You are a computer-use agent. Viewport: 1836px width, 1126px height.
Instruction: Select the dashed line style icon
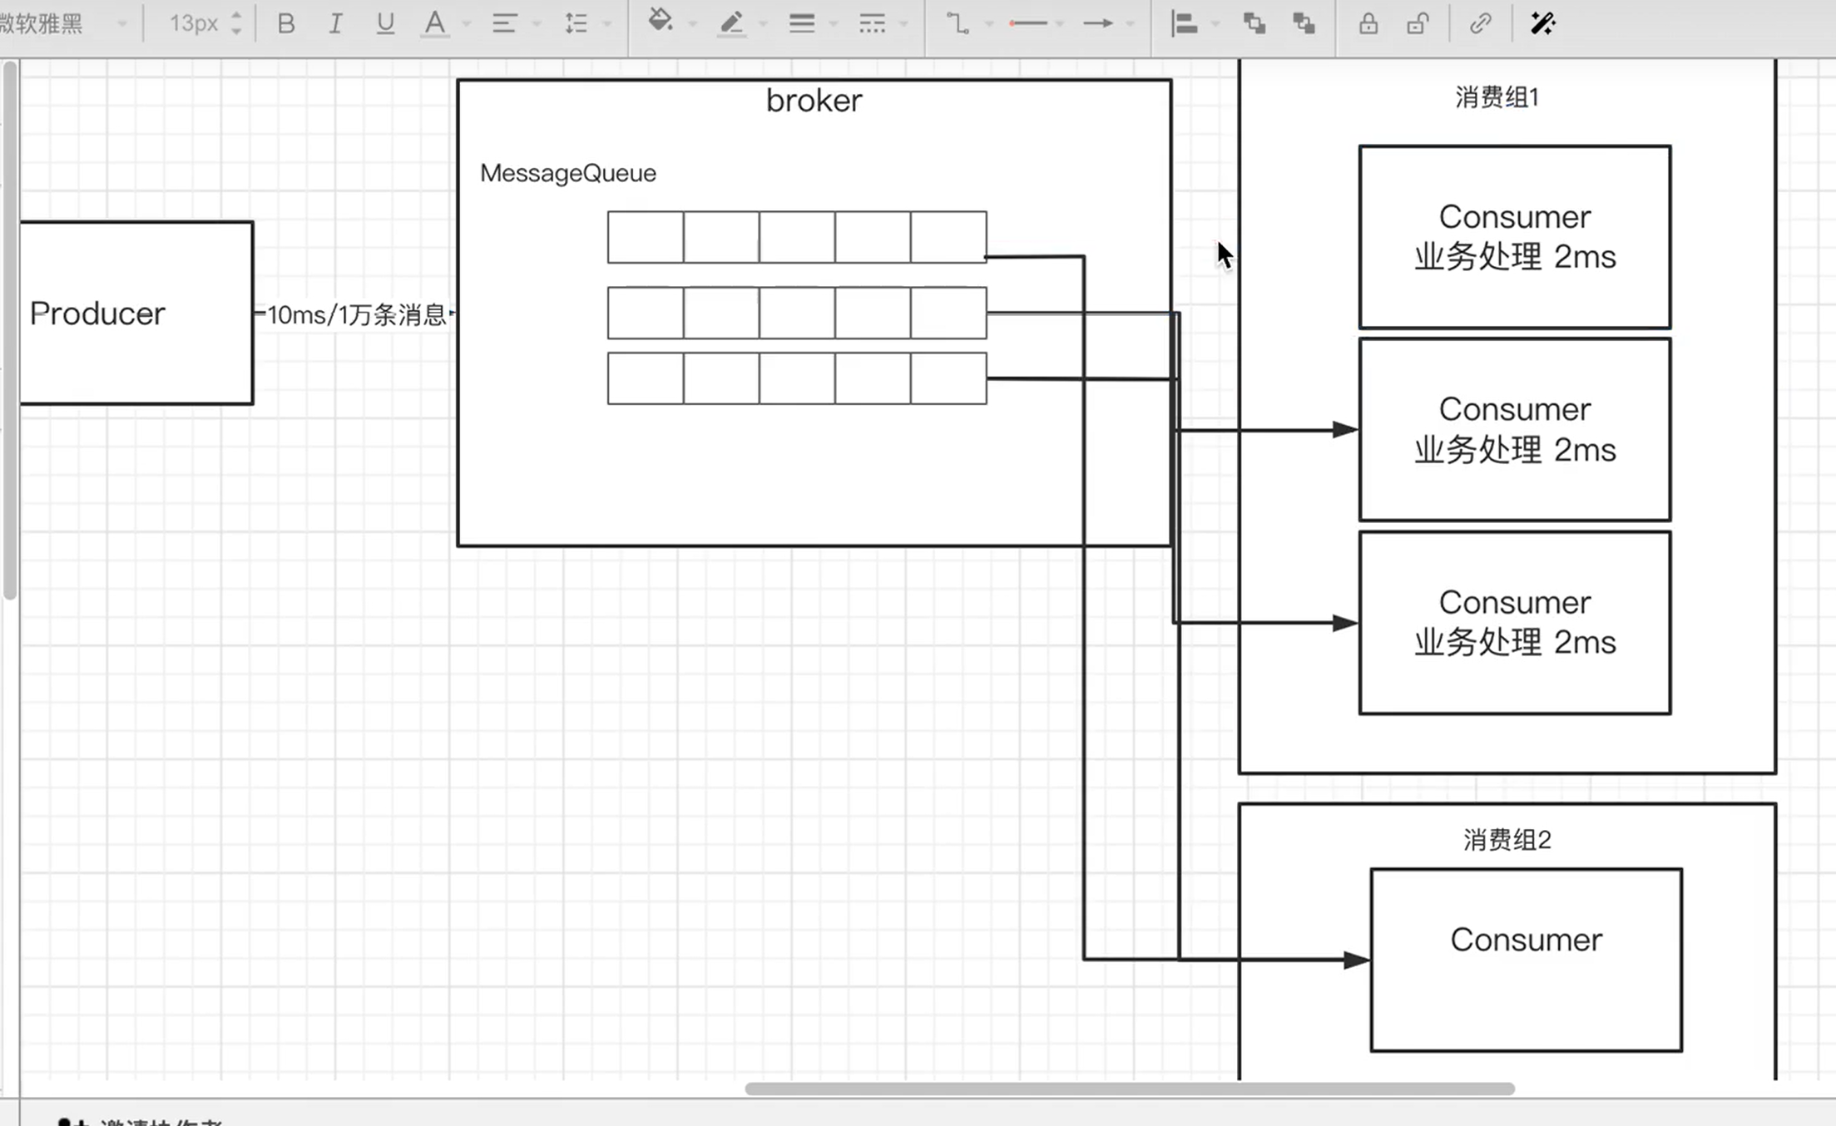[872, 23]
